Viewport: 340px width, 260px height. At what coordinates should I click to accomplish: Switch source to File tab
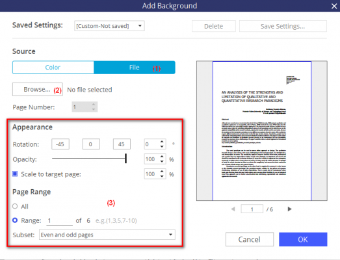click(135, 68)
